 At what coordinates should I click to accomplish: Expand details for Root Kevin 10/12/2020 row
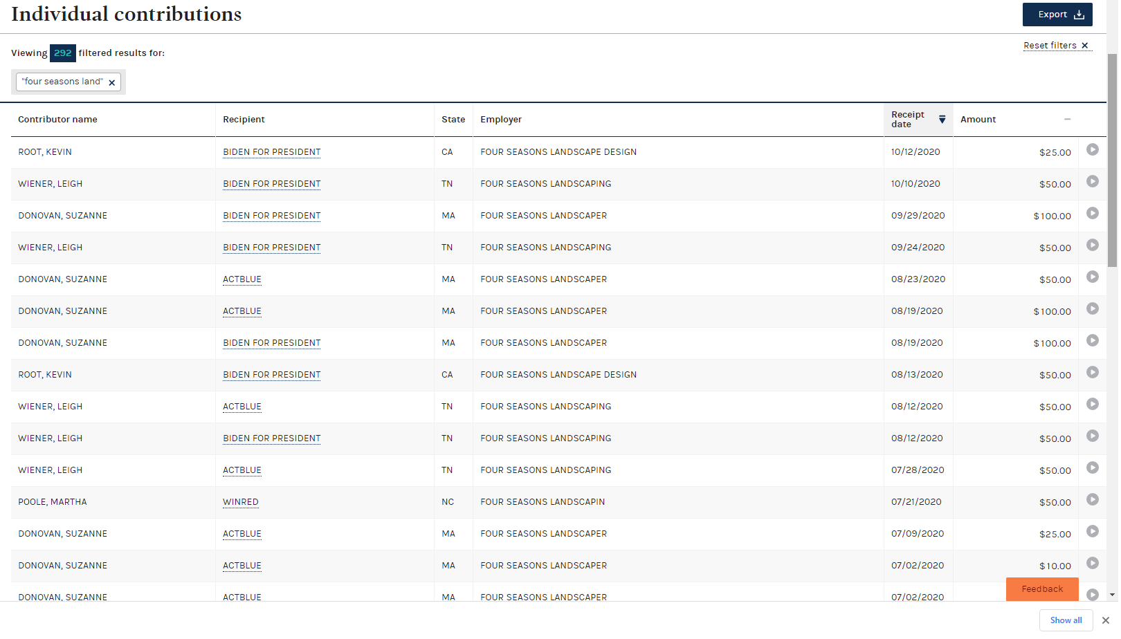click(1093, 149)
